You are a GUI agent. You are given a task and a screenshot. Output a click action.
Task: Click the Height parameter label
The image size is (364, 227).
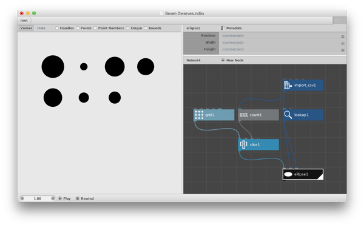[x=210, y=49]
